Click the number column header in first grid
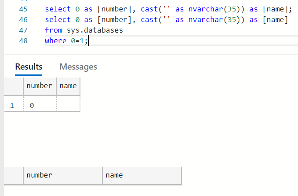 [40, 86]
